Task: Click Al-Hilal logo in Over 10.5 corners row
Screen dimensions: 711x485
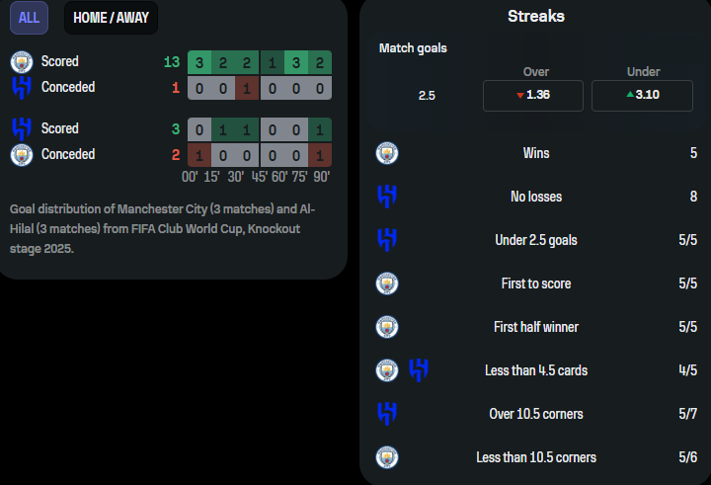Action: coord(387,414)
